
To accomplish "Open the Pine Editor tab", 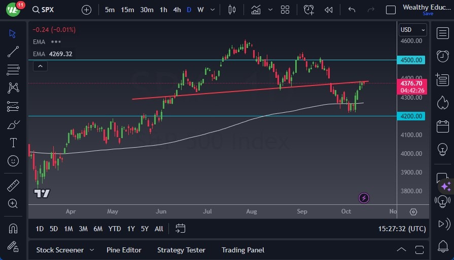I will tap(124, 250).
